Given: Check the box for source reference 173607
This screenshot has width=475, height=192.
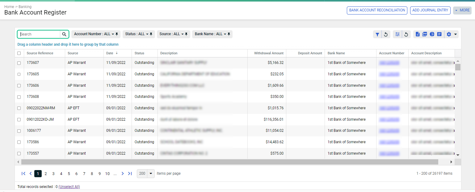Looking at the screenshot, I should pos(19,63).
